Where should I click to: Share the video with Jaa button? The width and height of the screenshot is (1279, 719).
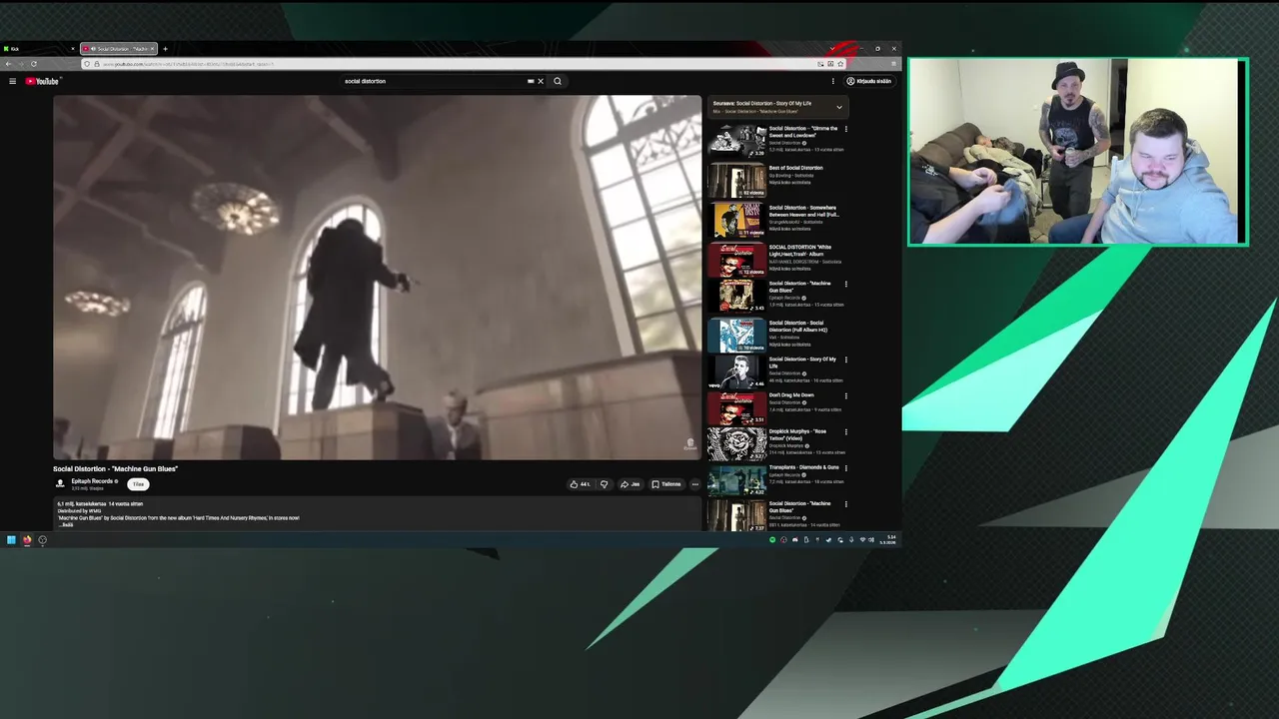(630, 484)
